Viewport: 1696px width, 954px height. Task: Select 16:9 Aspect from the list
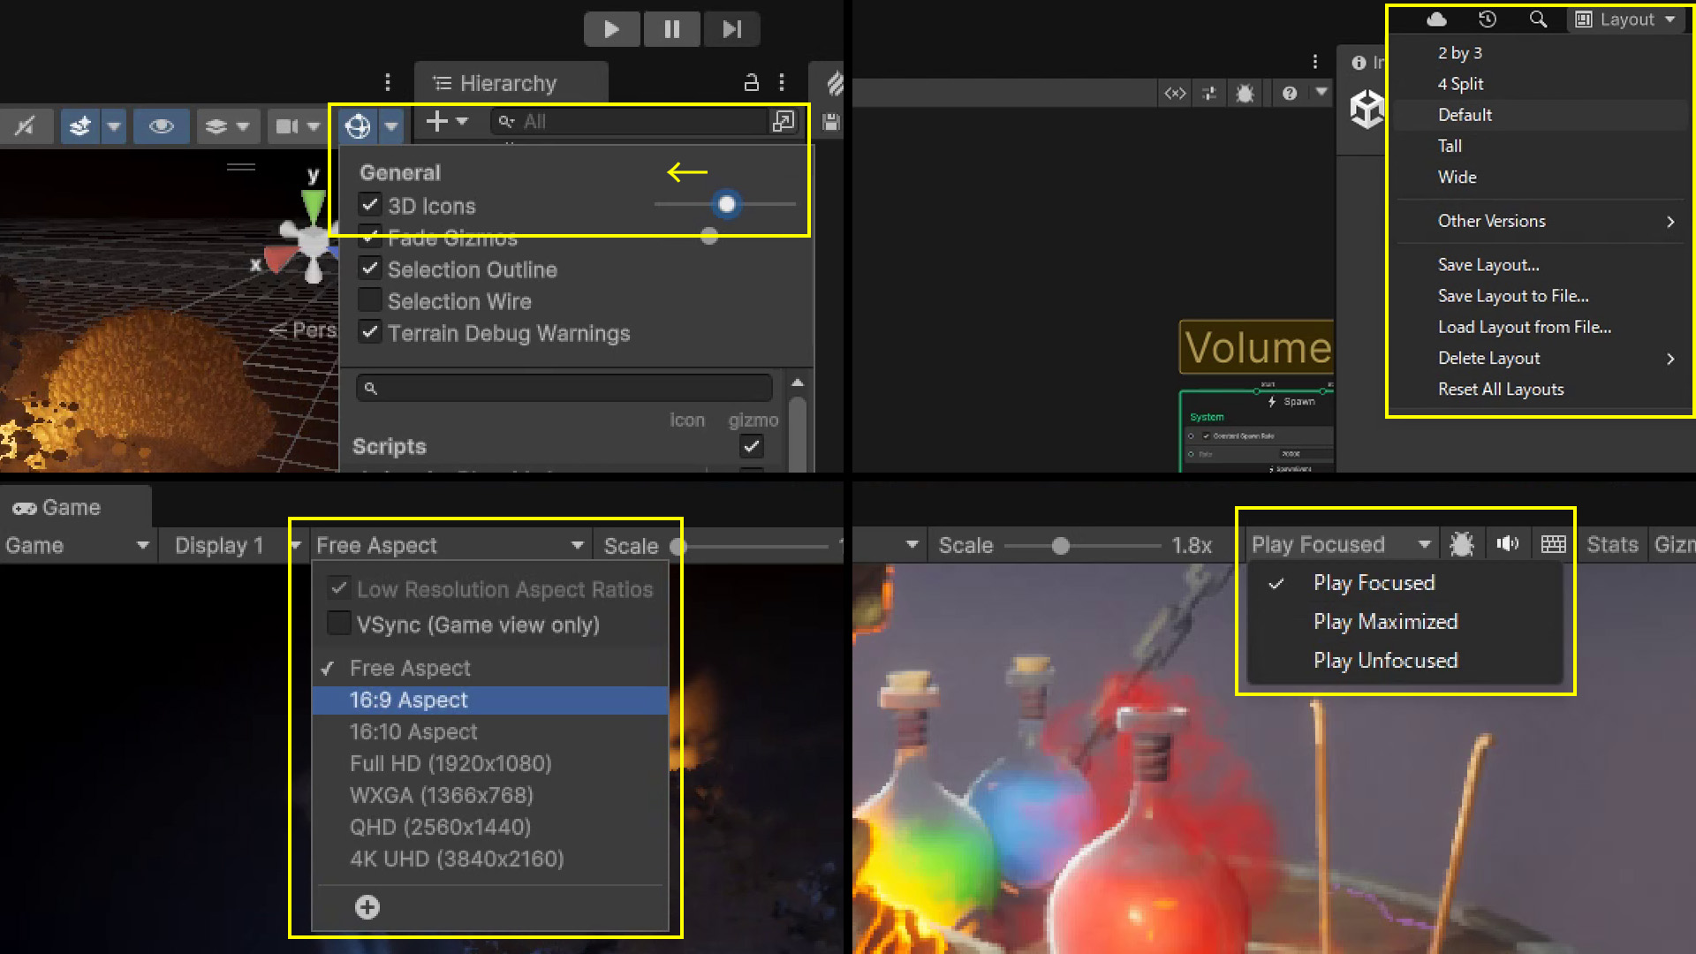490,700
